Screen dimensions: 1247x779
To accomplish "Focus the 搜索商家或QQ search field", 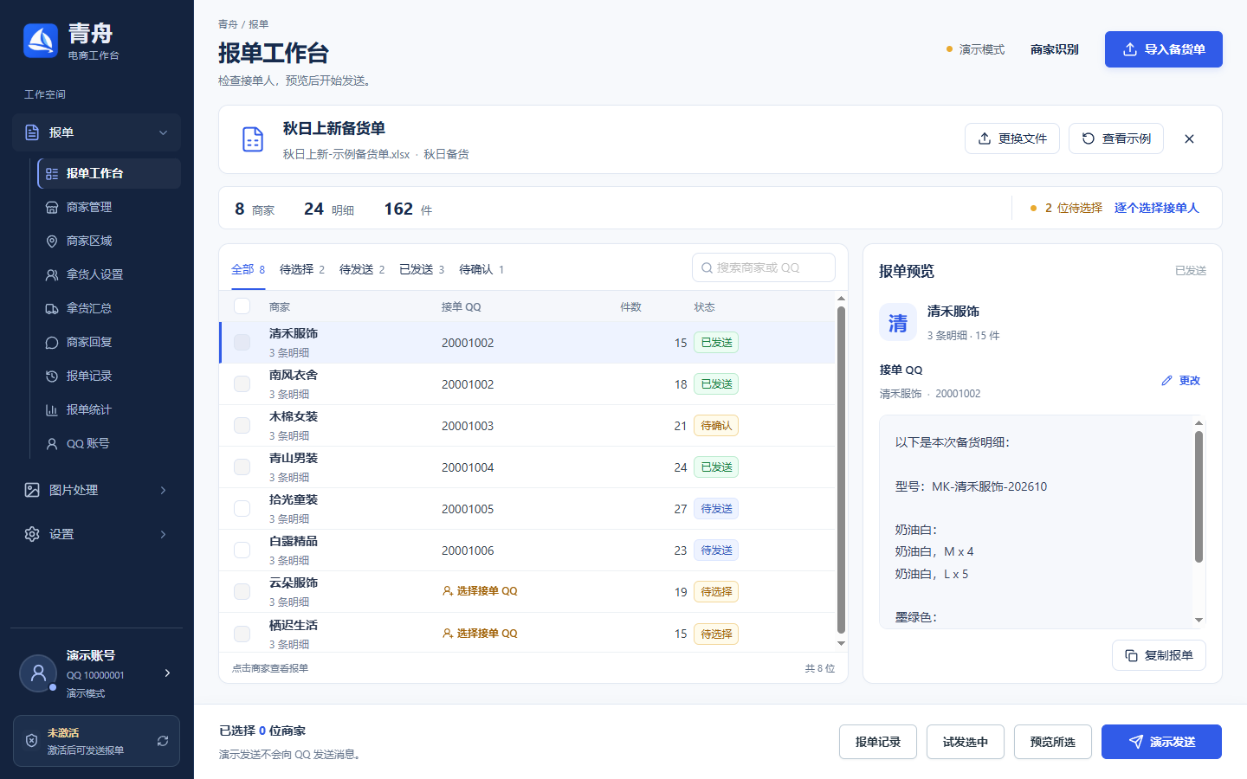I will click(x=764, y=267).
